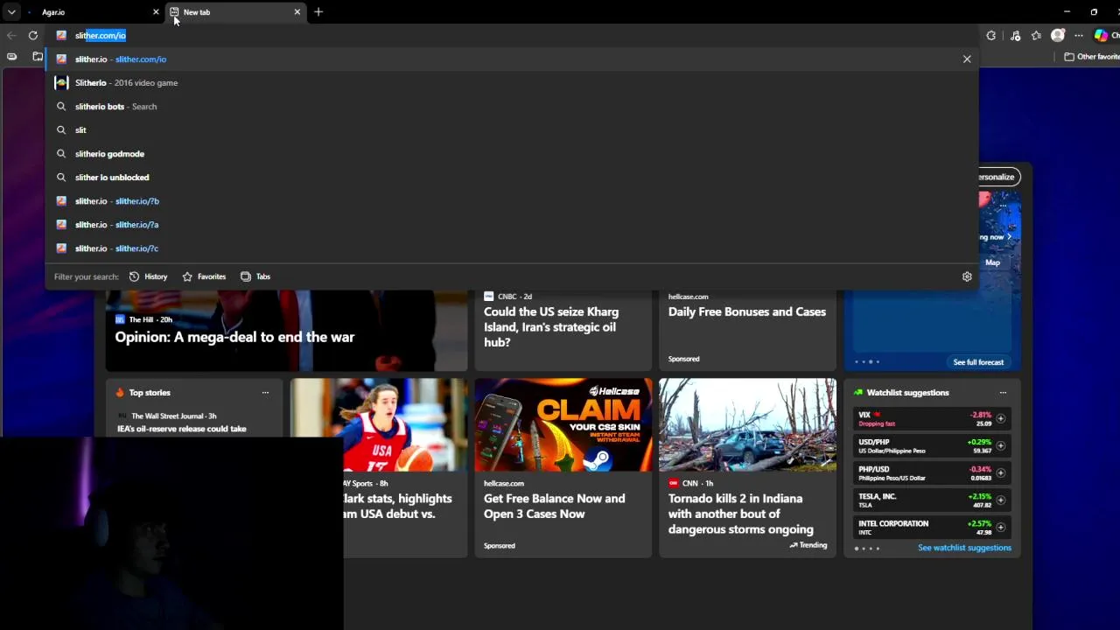Add TESLA, INC. to watchlist
This screenshot has height=630, width=1120.
[1001, 500]
